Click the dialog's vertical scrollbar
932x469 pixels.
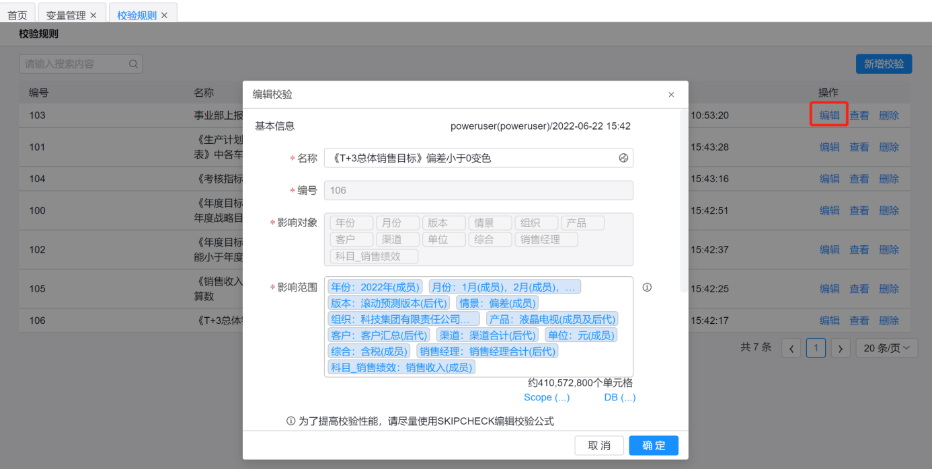(x=683, y=202)
